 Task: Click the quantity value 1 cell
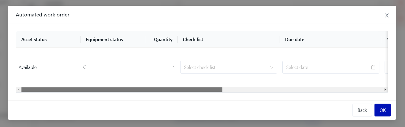pyautogui.click(x=174, y=67)
